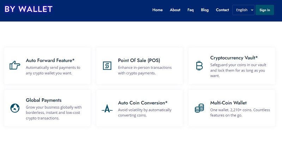
Task: Click the Point Of Sale (POS) heading
Action: 139,60
